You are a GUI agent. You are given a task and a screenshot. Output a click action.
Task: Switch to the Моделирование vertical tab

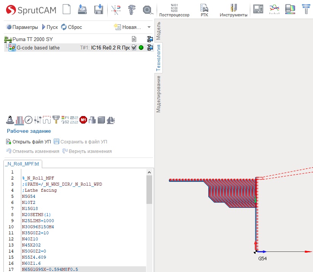click(x=158, y=94)
